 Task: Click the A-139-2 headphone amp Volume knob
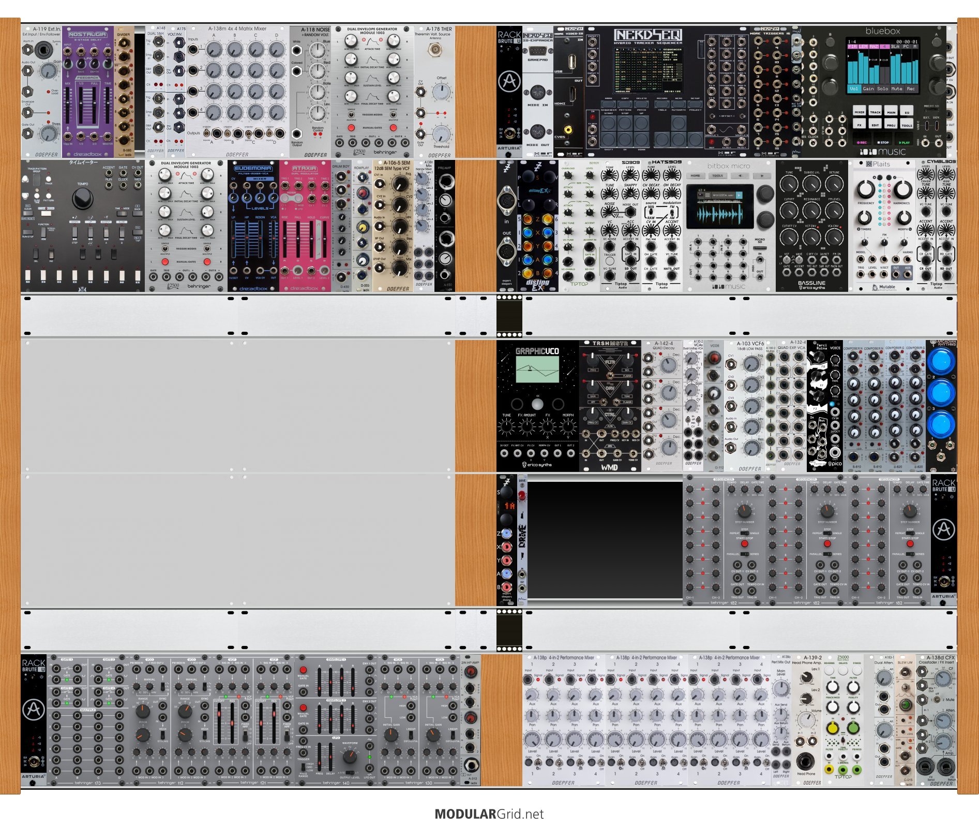coord(805,719)
